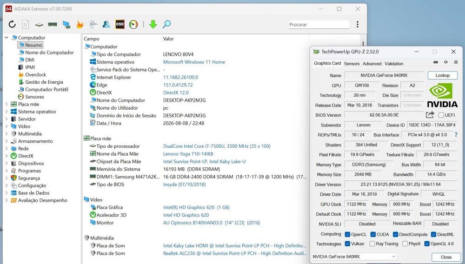
Task: Expand the Sistema operativo tree node
Action: (x=7, y=112)
